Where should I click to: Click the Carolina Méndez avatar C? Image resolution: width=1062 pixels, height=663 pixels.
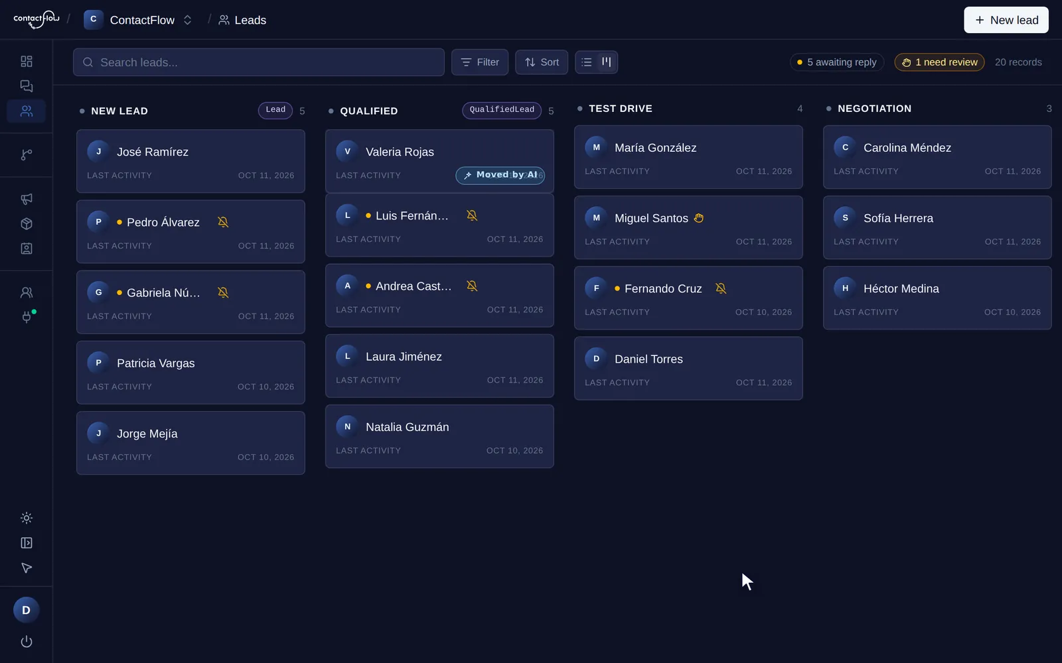pos(845,148)
